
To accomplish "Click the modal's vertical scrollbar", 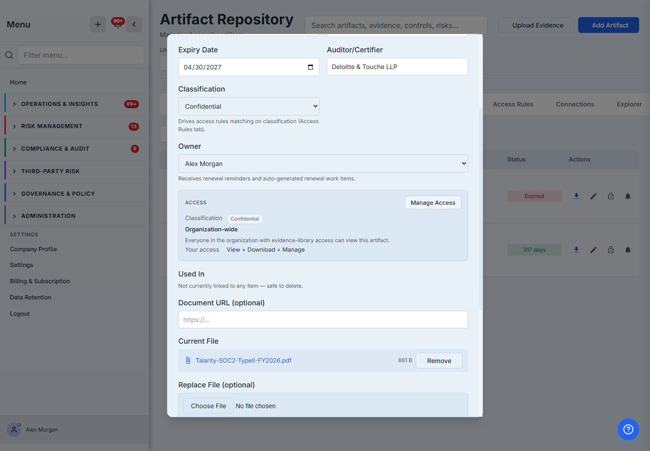I will pos(481,209).
